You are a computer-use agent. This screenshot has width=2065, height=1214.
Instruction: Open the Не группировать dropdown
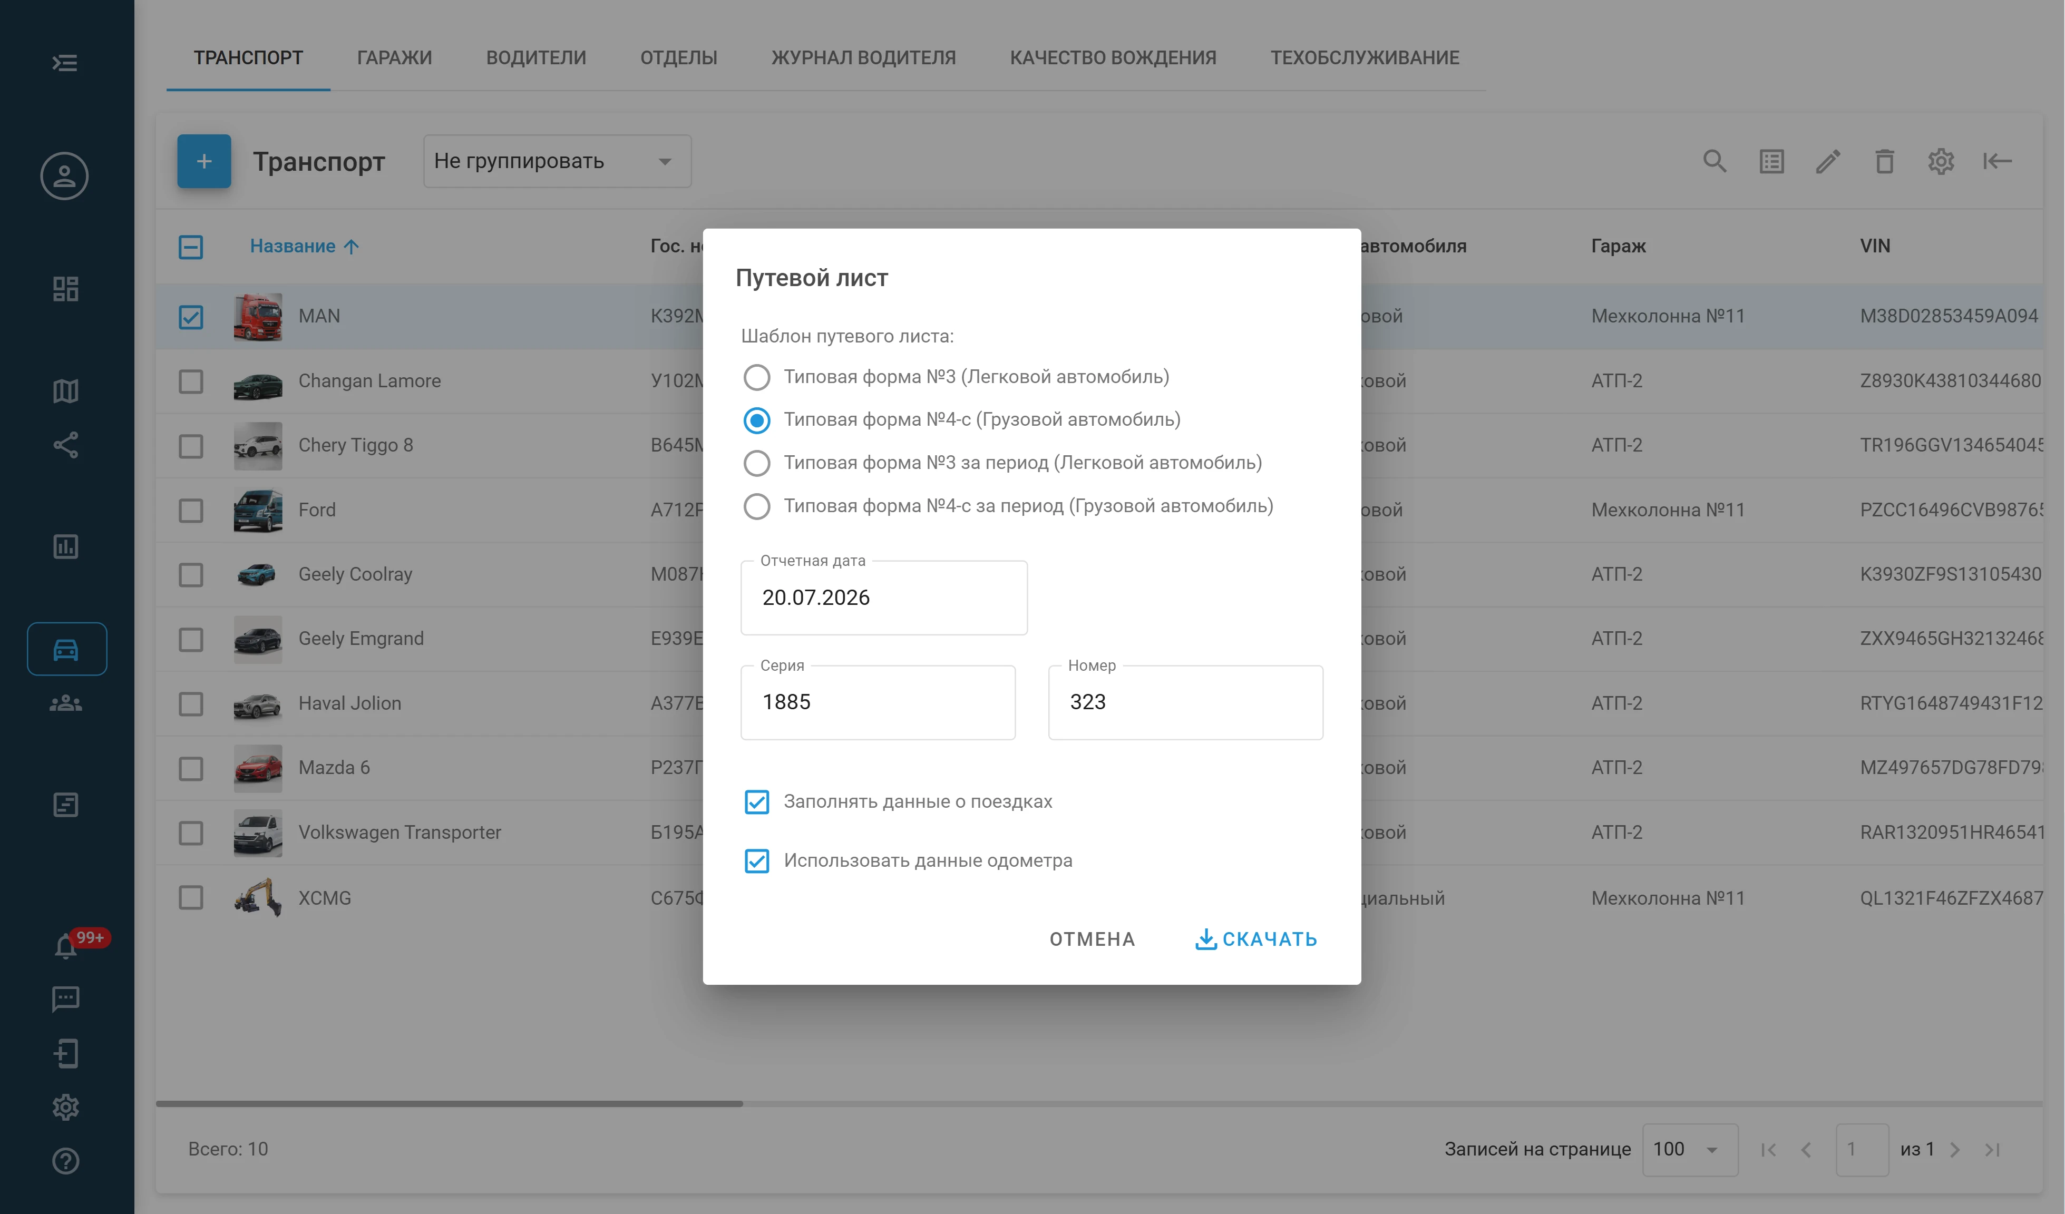tap(557, 161)
